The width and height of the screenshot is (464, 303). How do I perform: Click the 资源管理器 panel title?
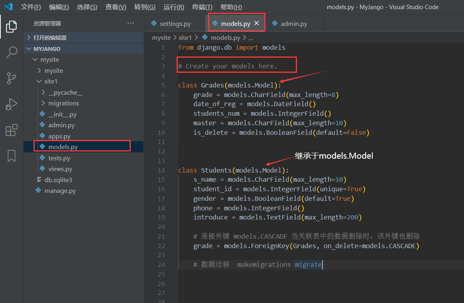tap(47, 23)
